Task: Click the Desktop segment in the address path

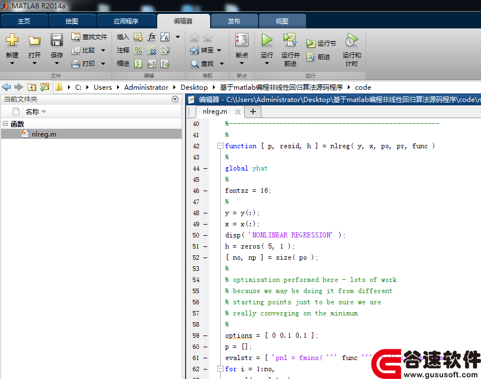Action: (x=194, y=88)
